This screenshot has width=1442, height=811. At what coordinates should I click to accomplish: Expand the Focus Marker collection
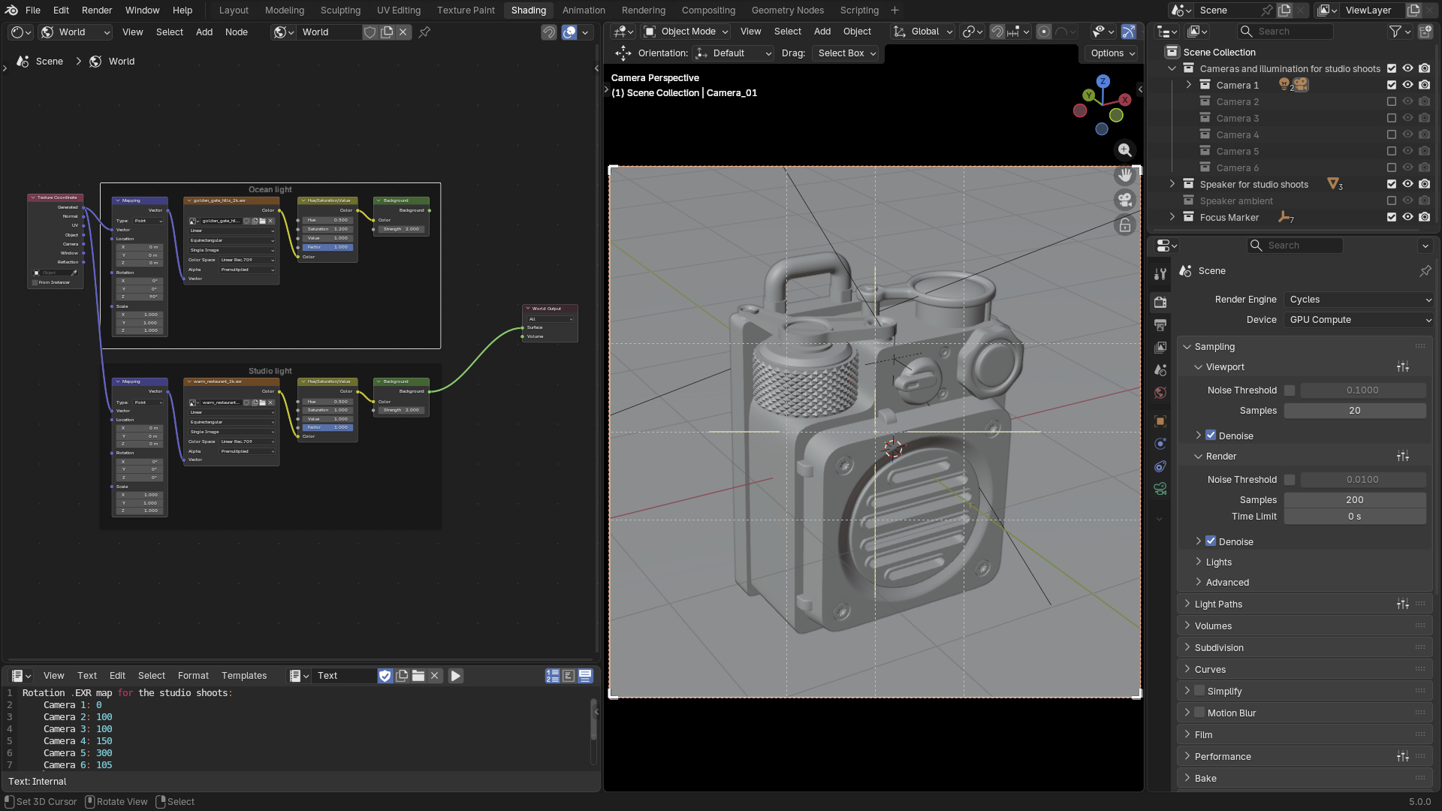tap(1172, 217)
